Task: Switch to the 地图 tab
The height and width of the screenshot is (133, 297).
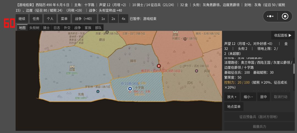Action: [x=22, y=28]
